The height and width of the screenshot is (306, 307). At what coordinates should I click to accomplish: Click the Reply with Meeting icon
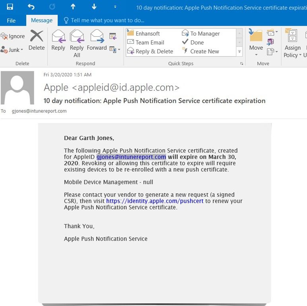113,36
